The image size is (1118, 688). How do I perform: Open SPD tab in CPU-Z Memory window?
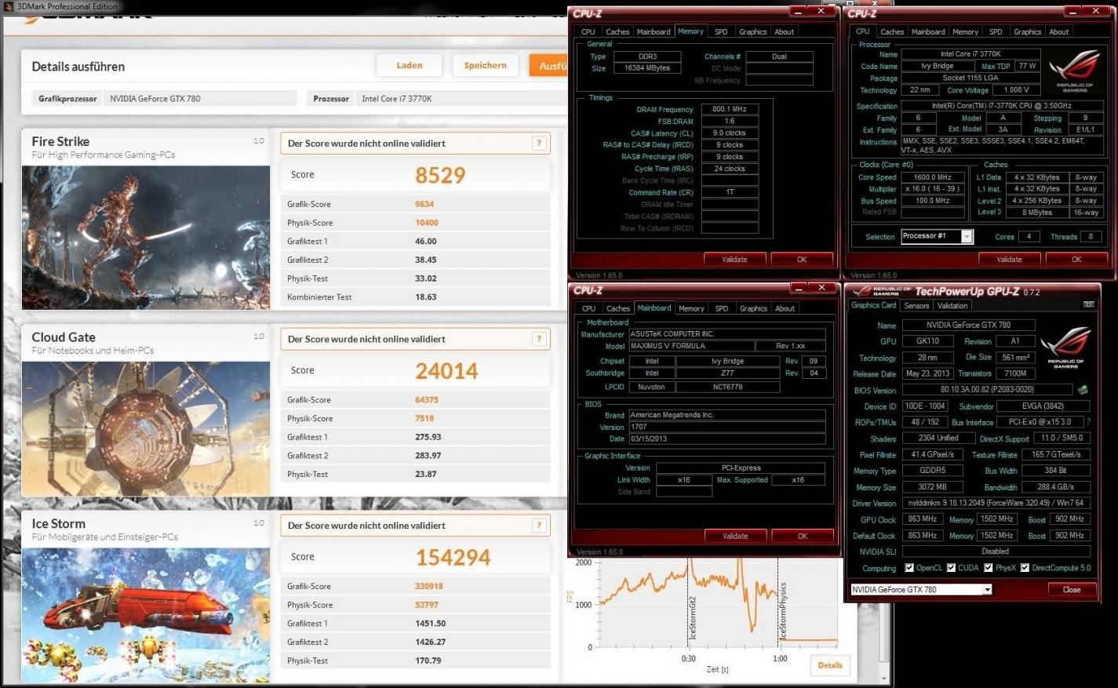[721, 32]
